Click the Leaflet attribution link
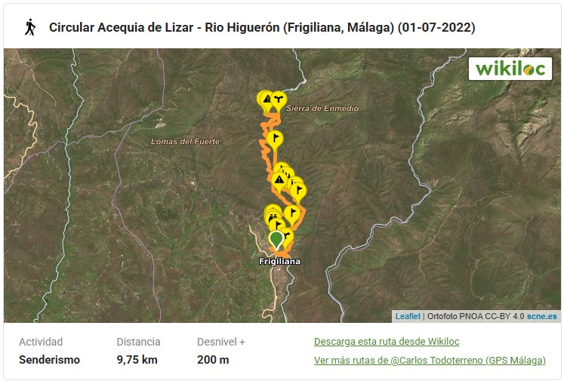 [x=408, y=316]
